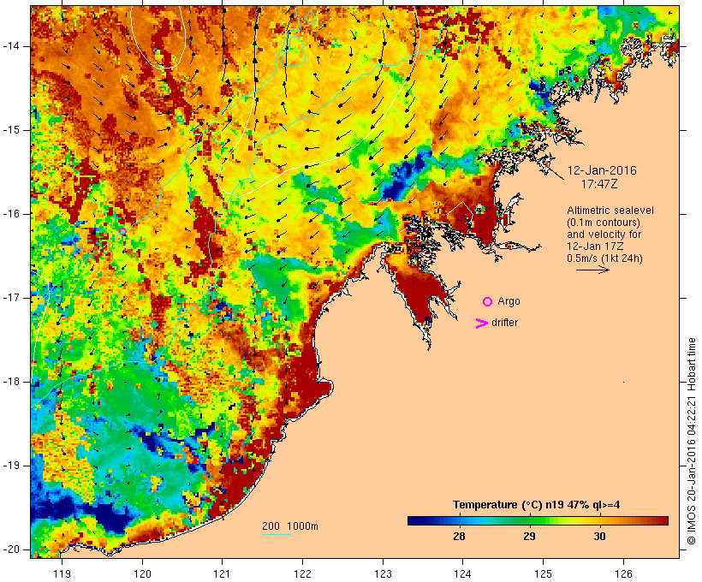Click the '-15' latitude axis label

(11, 130)
